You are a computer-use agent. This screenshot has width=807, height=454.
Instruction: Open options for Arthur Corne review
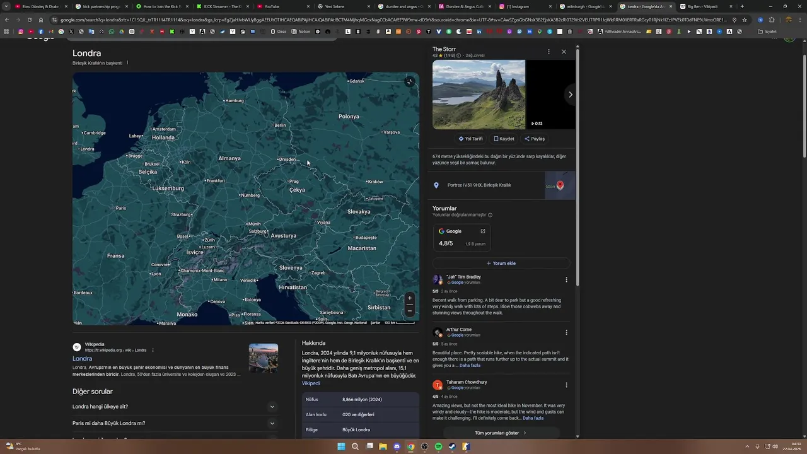(x=566, y=332)
